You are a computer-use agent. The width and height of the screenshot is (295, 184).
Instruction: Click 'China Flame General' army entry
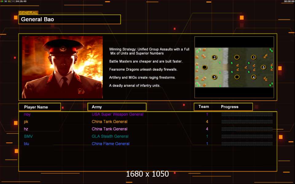pos(111,144)
